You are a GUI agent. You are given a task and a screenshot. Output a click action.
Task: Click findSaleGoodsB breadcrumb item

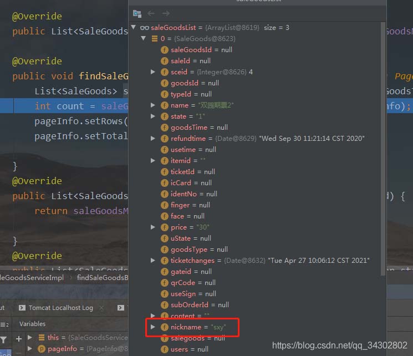pos(103,278)
